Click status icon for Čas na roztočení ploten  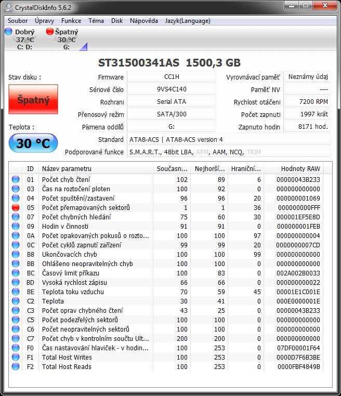[16, 189]
